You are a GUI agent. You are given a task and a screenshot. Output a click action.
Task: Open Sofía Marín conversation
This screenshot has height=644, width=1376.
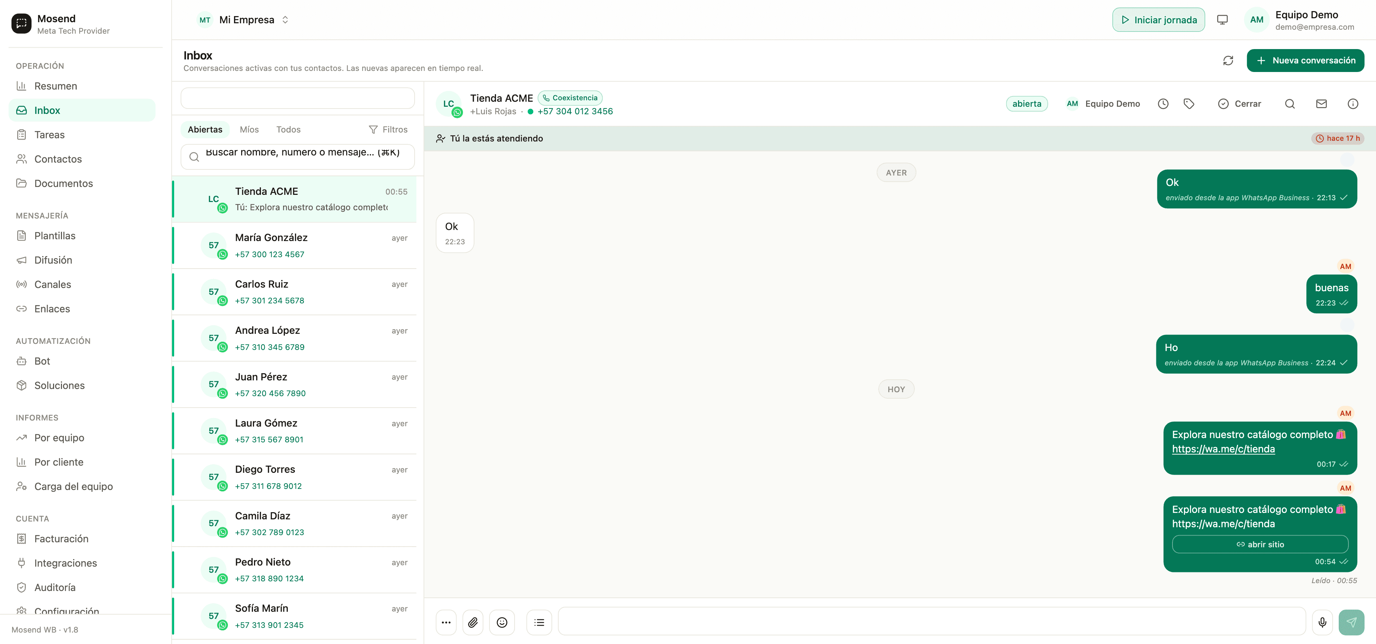[x=295, y=616]
